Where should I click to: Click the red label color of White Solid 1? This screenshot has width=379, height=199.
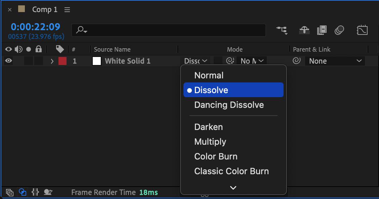point(62,61)
